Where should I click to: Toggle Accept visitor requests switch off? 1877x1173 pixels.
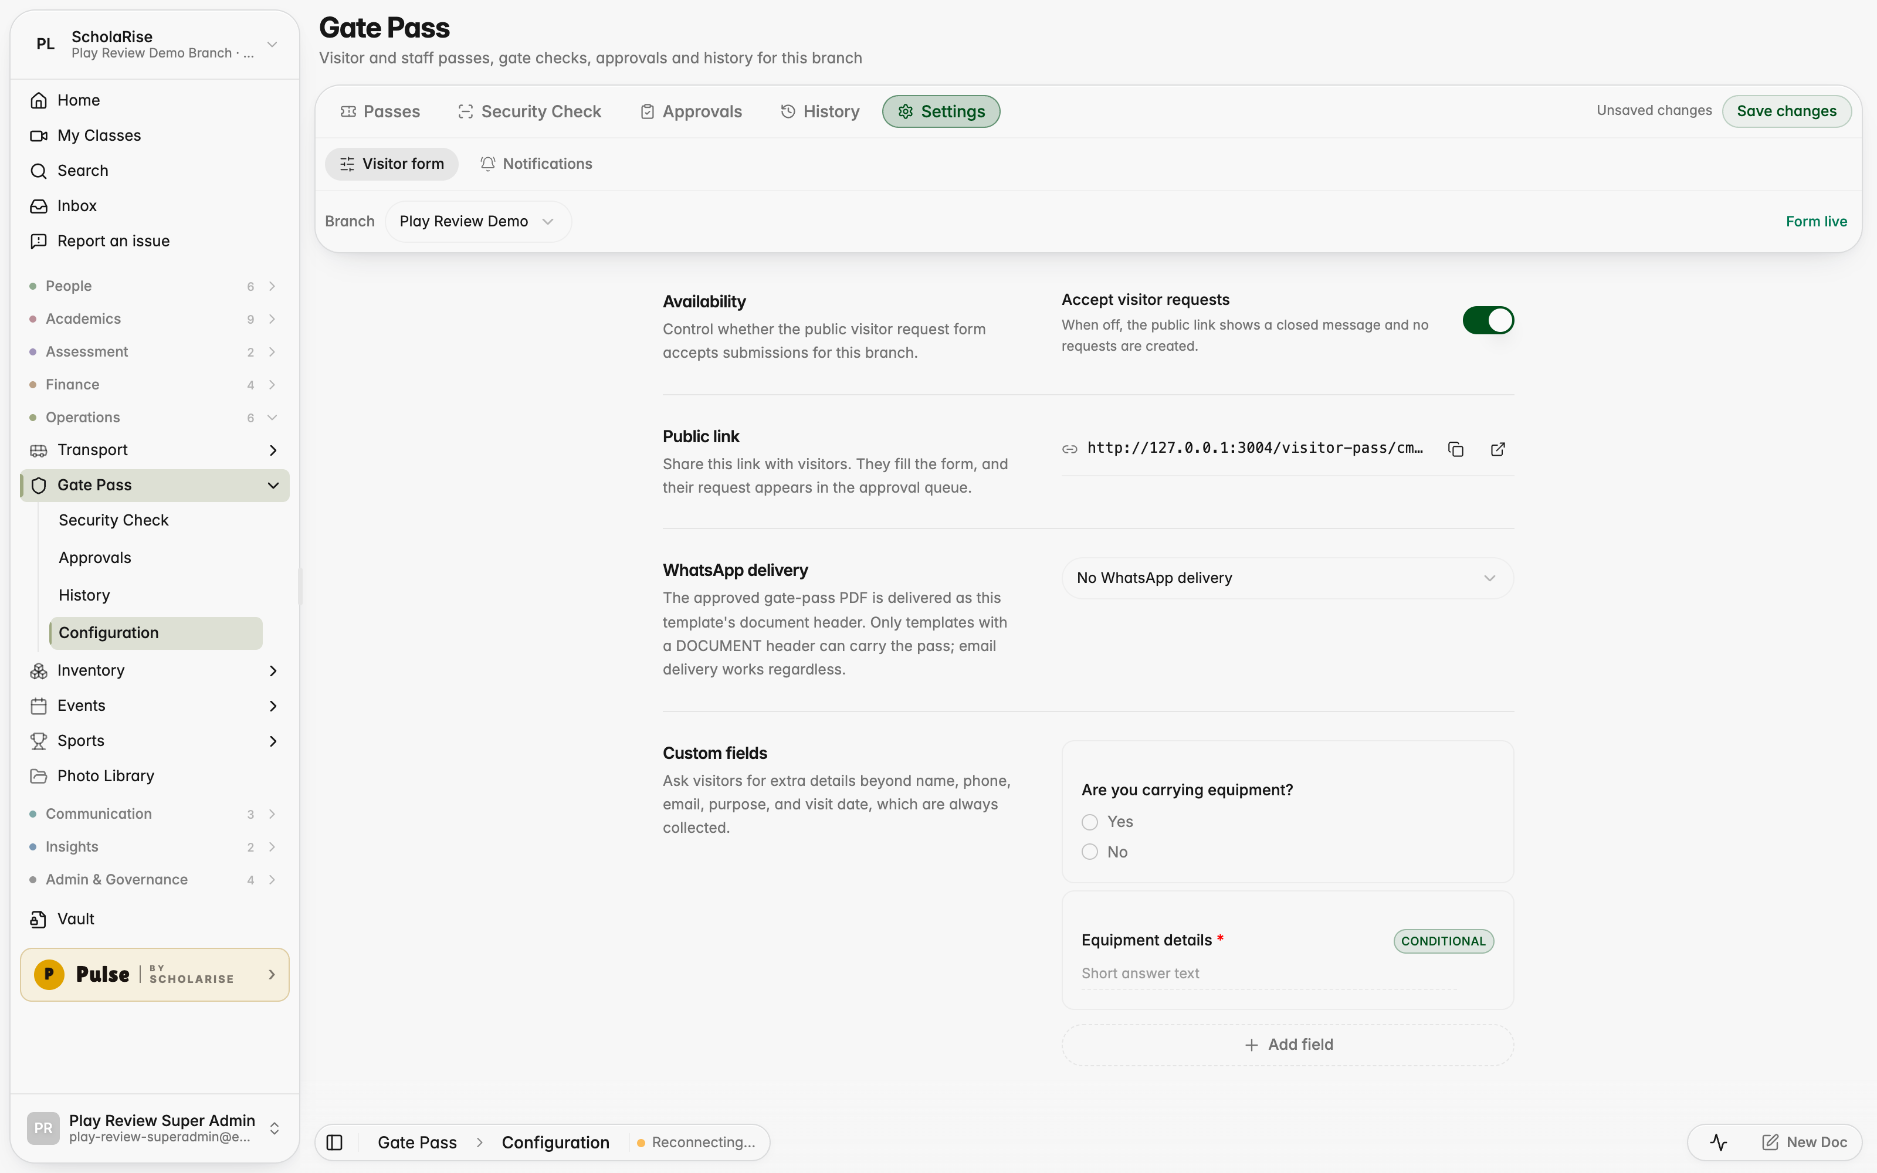[1488, 320]
